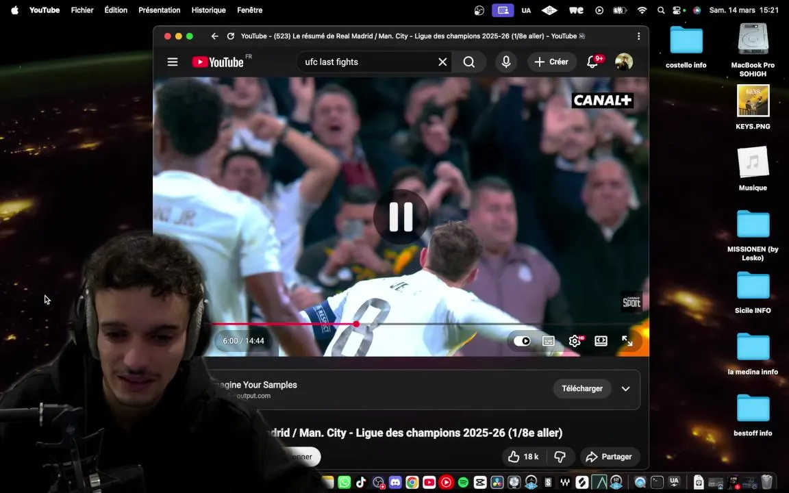Open the Fenêtre menu

(x=249, y=10)
